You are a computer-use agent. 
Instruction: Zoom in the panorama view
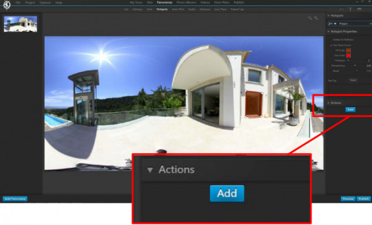(x=316, y=18)
